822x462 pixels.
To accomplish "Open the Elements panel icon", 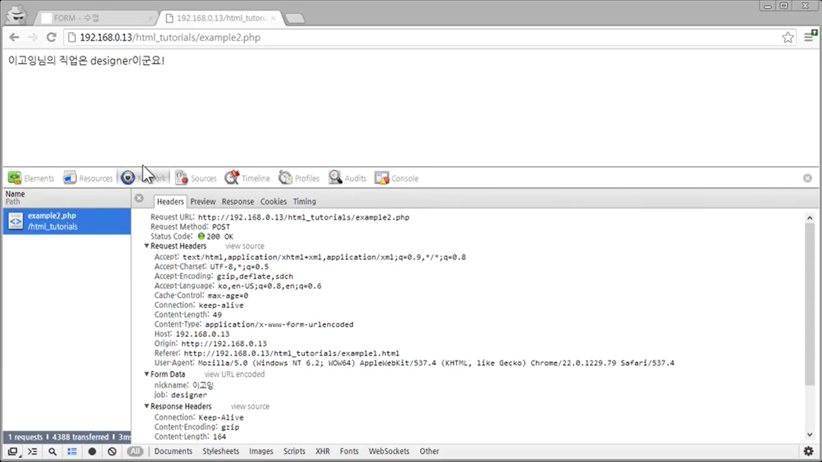I will click(15, 178).
